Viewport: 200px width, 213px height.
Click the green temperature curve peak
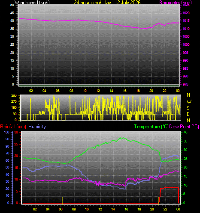[x=123, y=138]
